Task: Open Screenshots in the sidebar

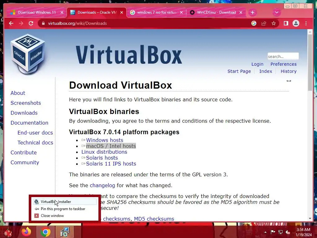Action: [26, 103]
